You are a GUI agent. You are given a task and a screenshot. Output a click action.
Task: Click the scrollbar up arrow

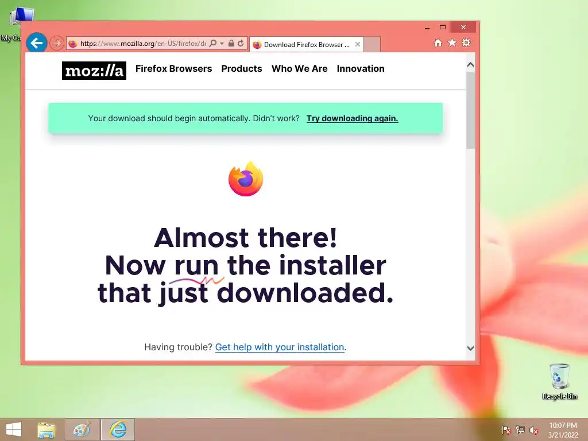click(471, 65)
